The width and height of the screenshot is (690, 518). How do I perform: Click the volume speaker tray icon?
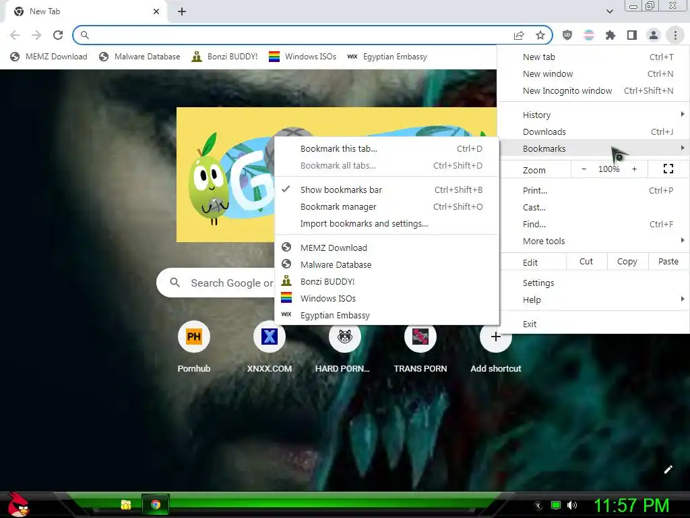point(572,505)
